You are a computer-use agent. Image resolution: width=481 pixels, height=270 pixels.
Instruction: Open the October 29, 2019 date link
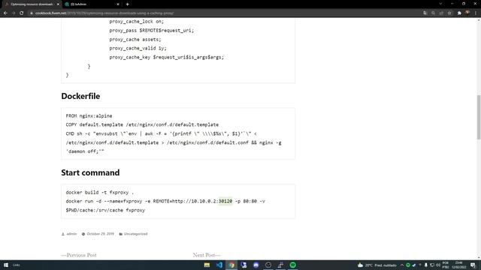coord(100,234)
